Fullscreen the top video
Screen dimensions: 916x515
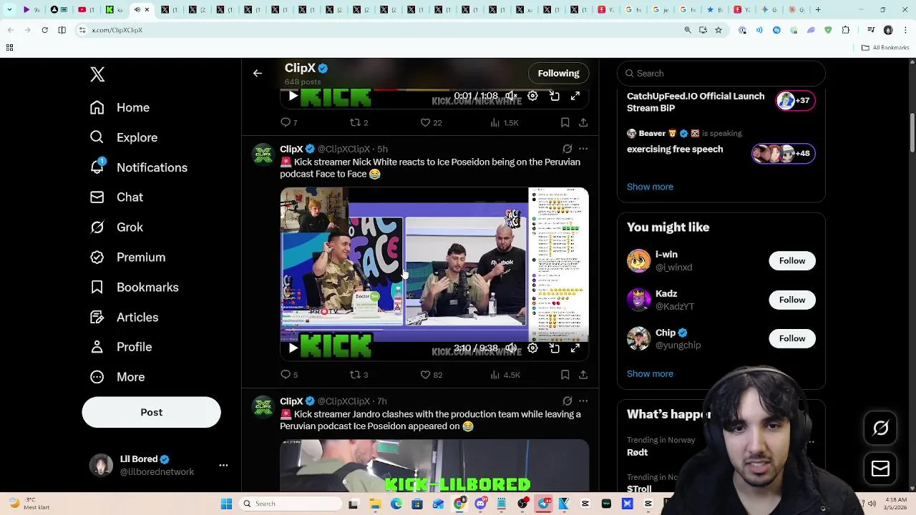[575, 96]
